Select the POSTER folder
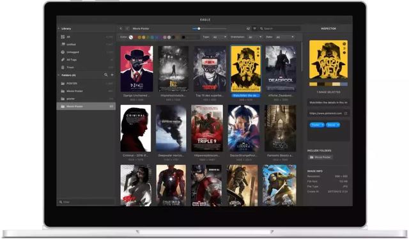This screenshot has width=409, height=239. (x=86, y=84)
